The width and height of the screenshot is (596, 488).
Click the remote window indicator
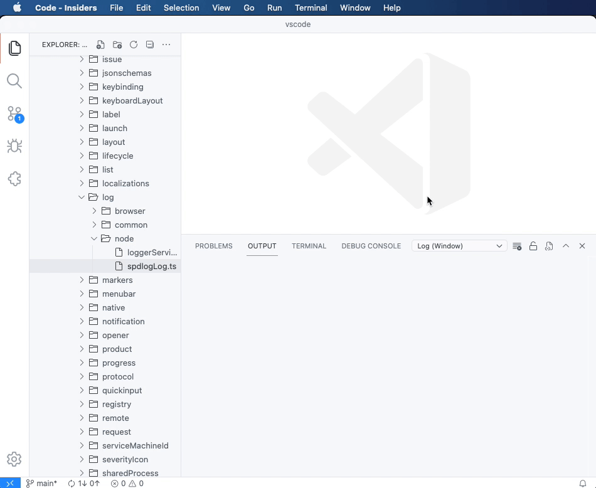[x=10, y=483]
